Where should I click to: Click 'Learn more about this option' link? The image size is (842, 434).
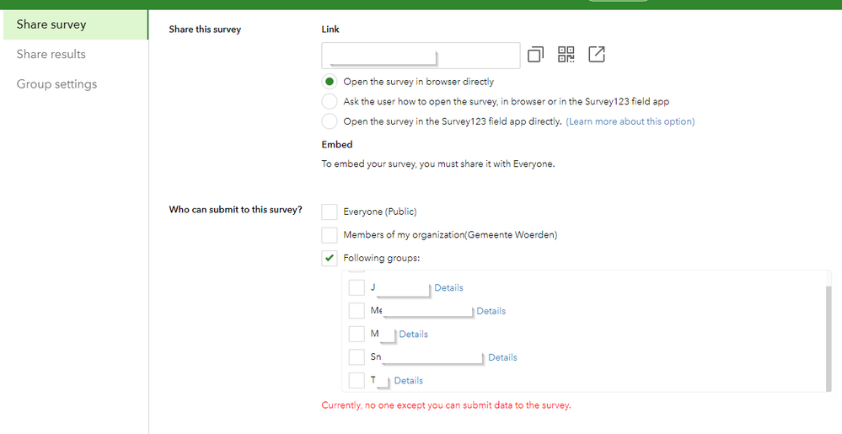pyautogui.click(x=630, y=121)
